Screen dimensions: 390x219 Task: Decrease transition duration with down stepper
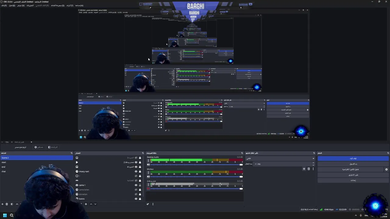pos(313,165)
